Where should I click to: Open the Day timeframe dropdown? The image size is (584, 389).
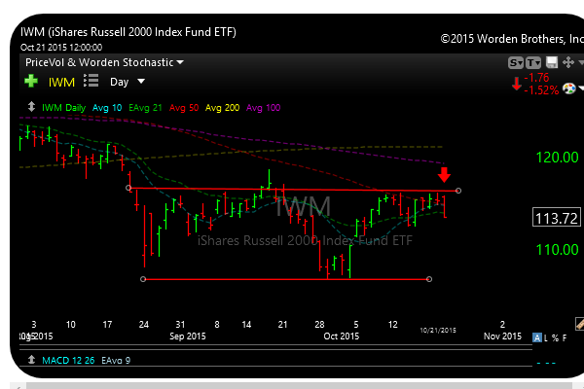pos(127,82)
